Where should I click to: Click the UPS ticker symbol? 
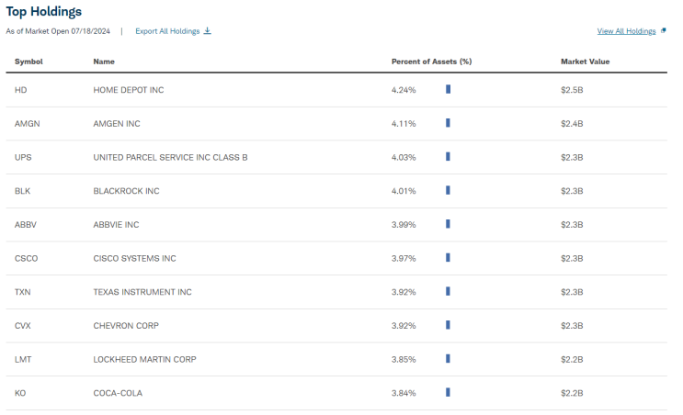(24, 157)
